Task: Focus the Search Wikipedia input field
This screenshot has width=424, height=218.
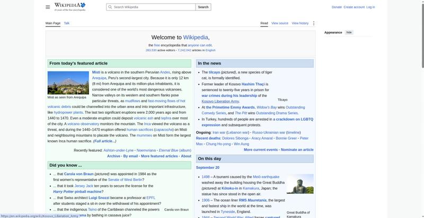Action: click(x=151, y=7)
